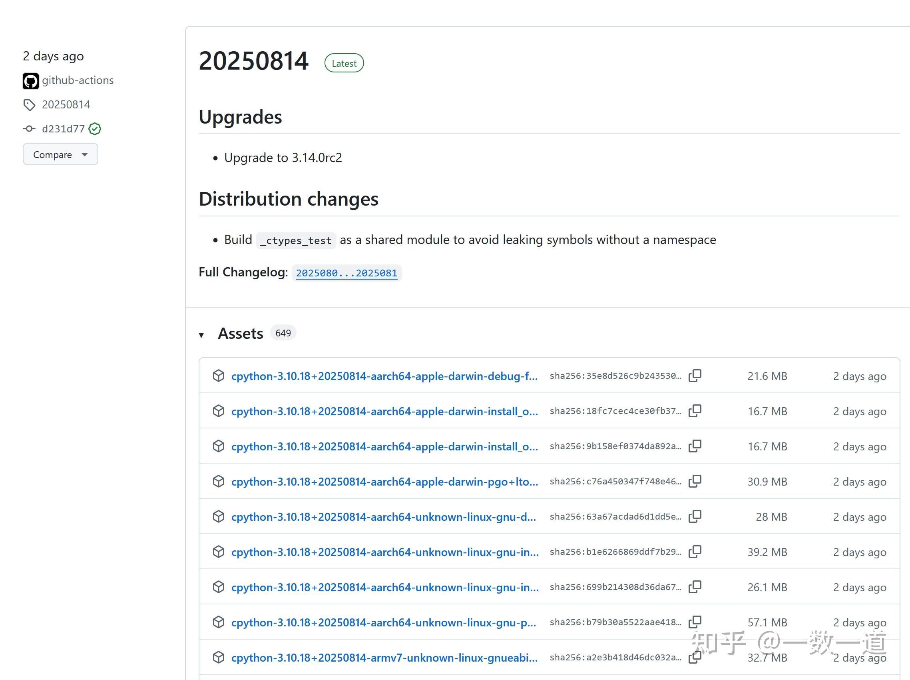Copy sha256 hash of darwin-pgo+lto asset
The height and width of the screenshot is (680, 910).
pos(695,481)
